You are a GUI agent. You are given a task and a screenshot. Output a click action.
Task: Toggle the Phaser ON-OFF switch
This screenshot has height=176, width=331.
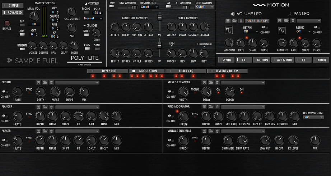click(x=5, y=140)
